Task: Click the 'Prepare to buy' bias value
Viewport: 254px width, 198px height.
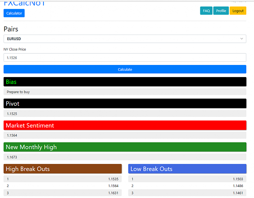Action: (x=18, y=92)
